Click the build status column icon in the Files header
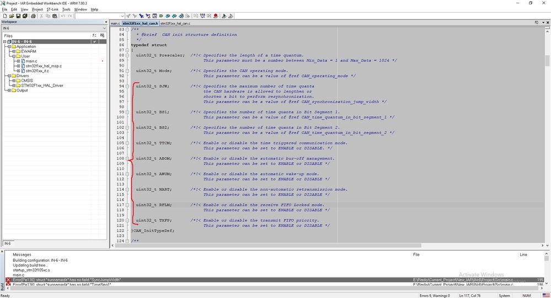Image resolution: width=551 pixels, height=298 pixels. [94, 35]
